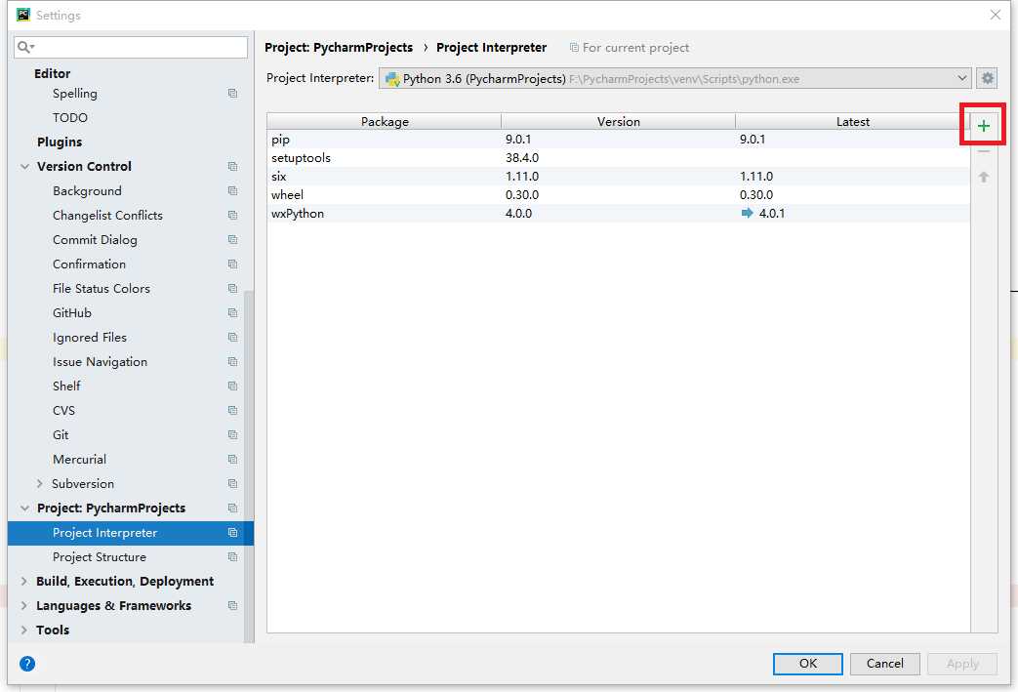The image size is (1018, 692).
Task: Expand the Languages & Frameworks section
Action: coord(24,606)
